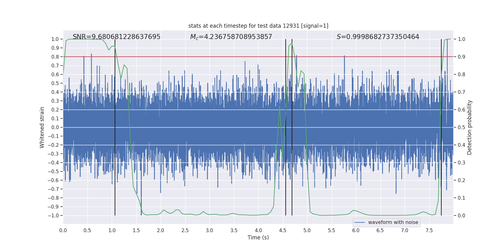Click the 0.0 tick label on the time axis
Image resolution: width=504 pixels, height=252 pixels.
63,230
